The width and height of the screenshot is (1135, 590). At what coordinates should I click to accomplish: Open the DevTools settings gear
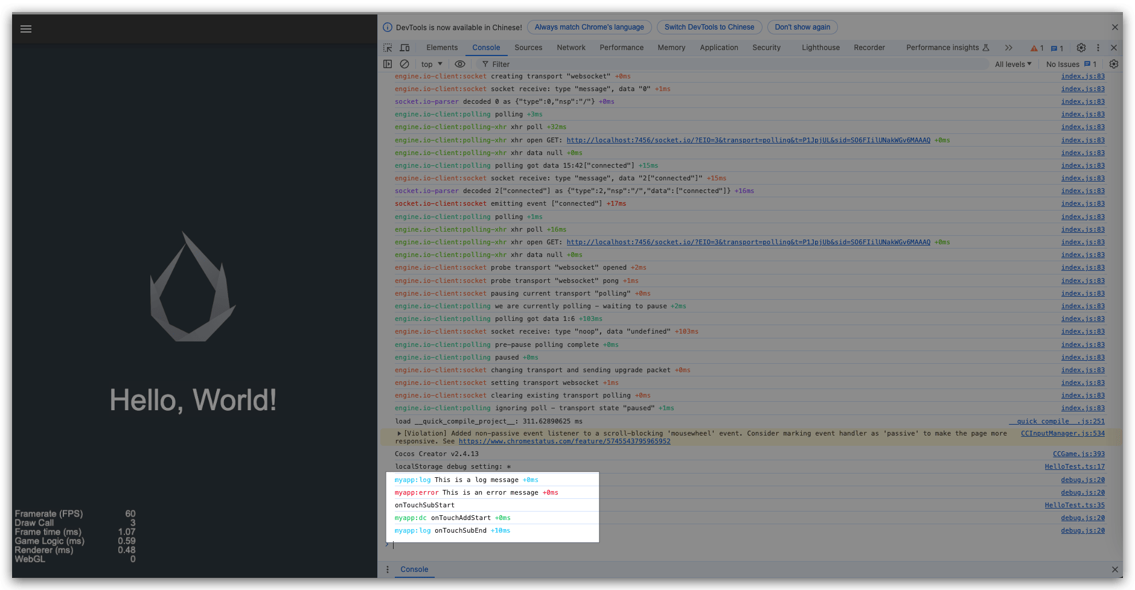click(x=1081, y=48)
